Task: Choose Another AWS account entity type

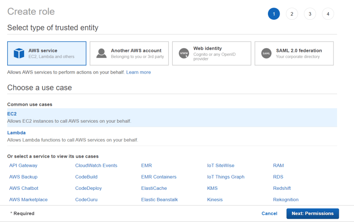Action: click(x=129, y=53)
